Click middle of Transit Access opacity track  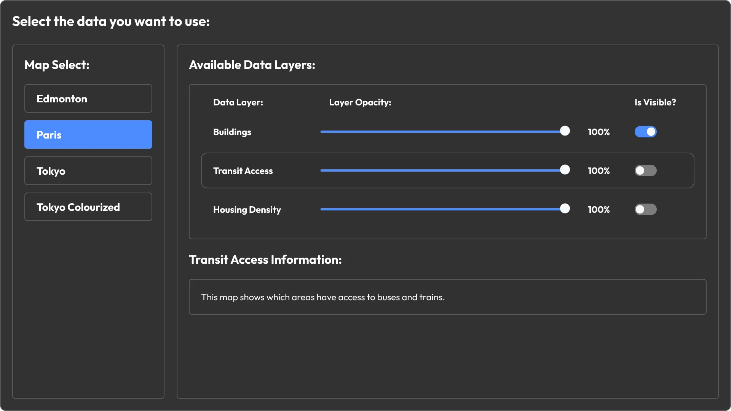(x=443, y=170)
